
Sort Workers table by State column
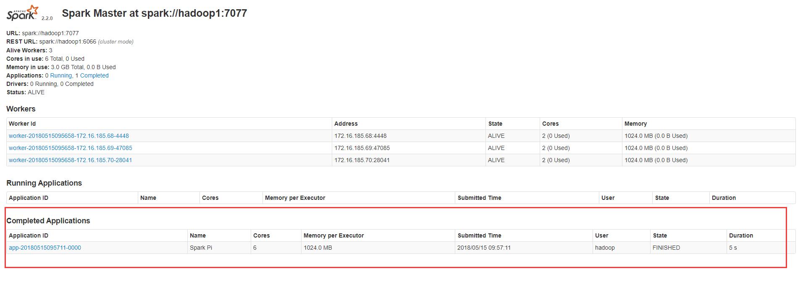(x=495, y=124)
